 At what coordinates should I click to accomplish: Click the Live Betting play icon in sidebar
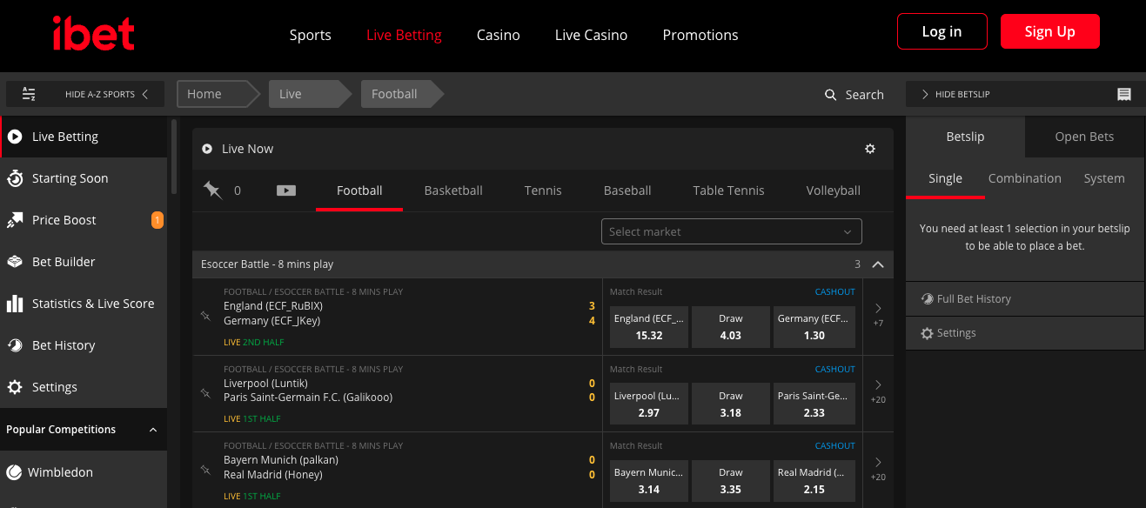14,137
